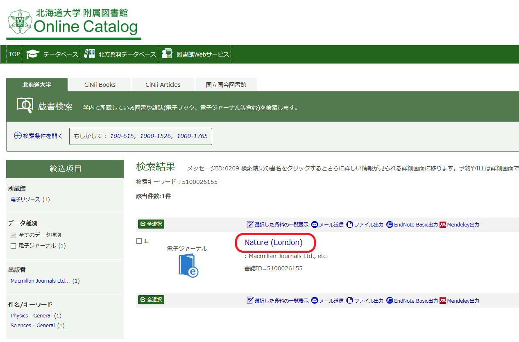Toggle the 電子ジャーナル data type checkbox
Viewport: 519px width, 342px height.
(x=14, y=246)
